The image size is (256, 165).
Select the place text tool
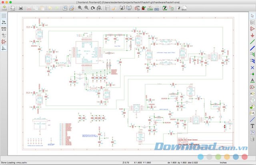[x=252, y=126]
